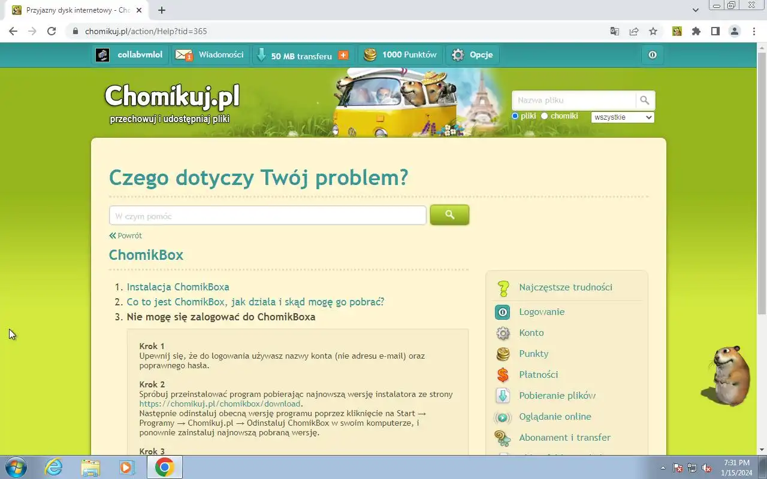The width and height of the screenshot is (767, 479).
Task: Click the file search magnifier icon
Action: [645, 100]
